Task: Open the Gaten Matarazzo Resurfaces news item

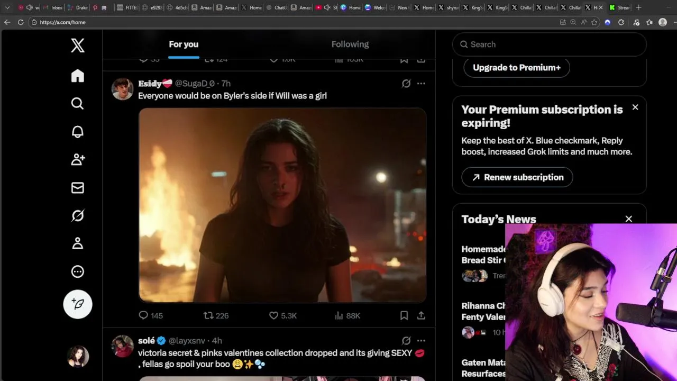Action: (483, 368)
